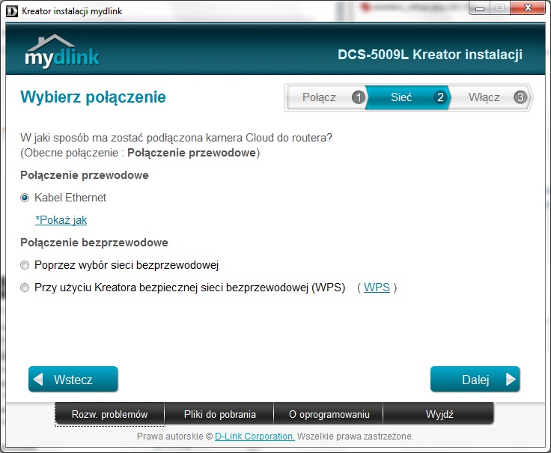Click the Wybierz połączenie heading

pos(93,97)
